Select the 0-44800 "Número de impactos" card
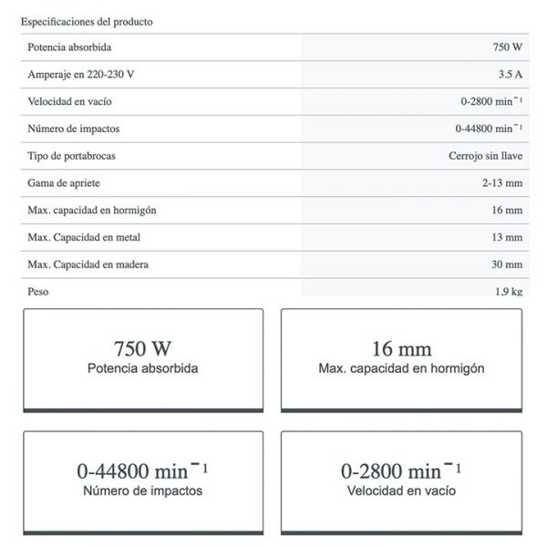 [143, 481]
